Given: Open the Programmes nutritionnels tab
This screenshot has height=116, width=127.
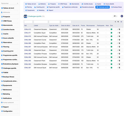Looking at the screenshot, I should click(x=70, y=7).
